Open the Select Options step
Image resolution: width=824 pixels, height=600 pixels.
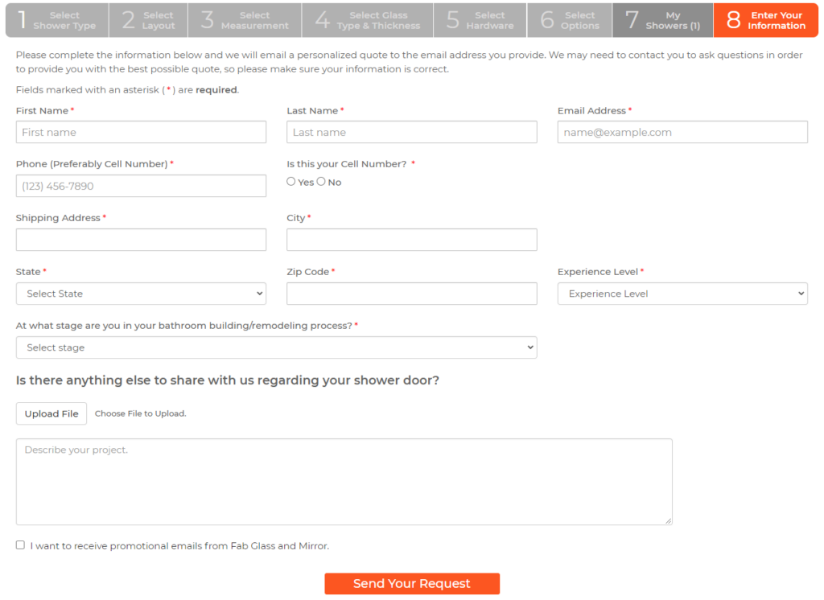[x=569, y=20]
